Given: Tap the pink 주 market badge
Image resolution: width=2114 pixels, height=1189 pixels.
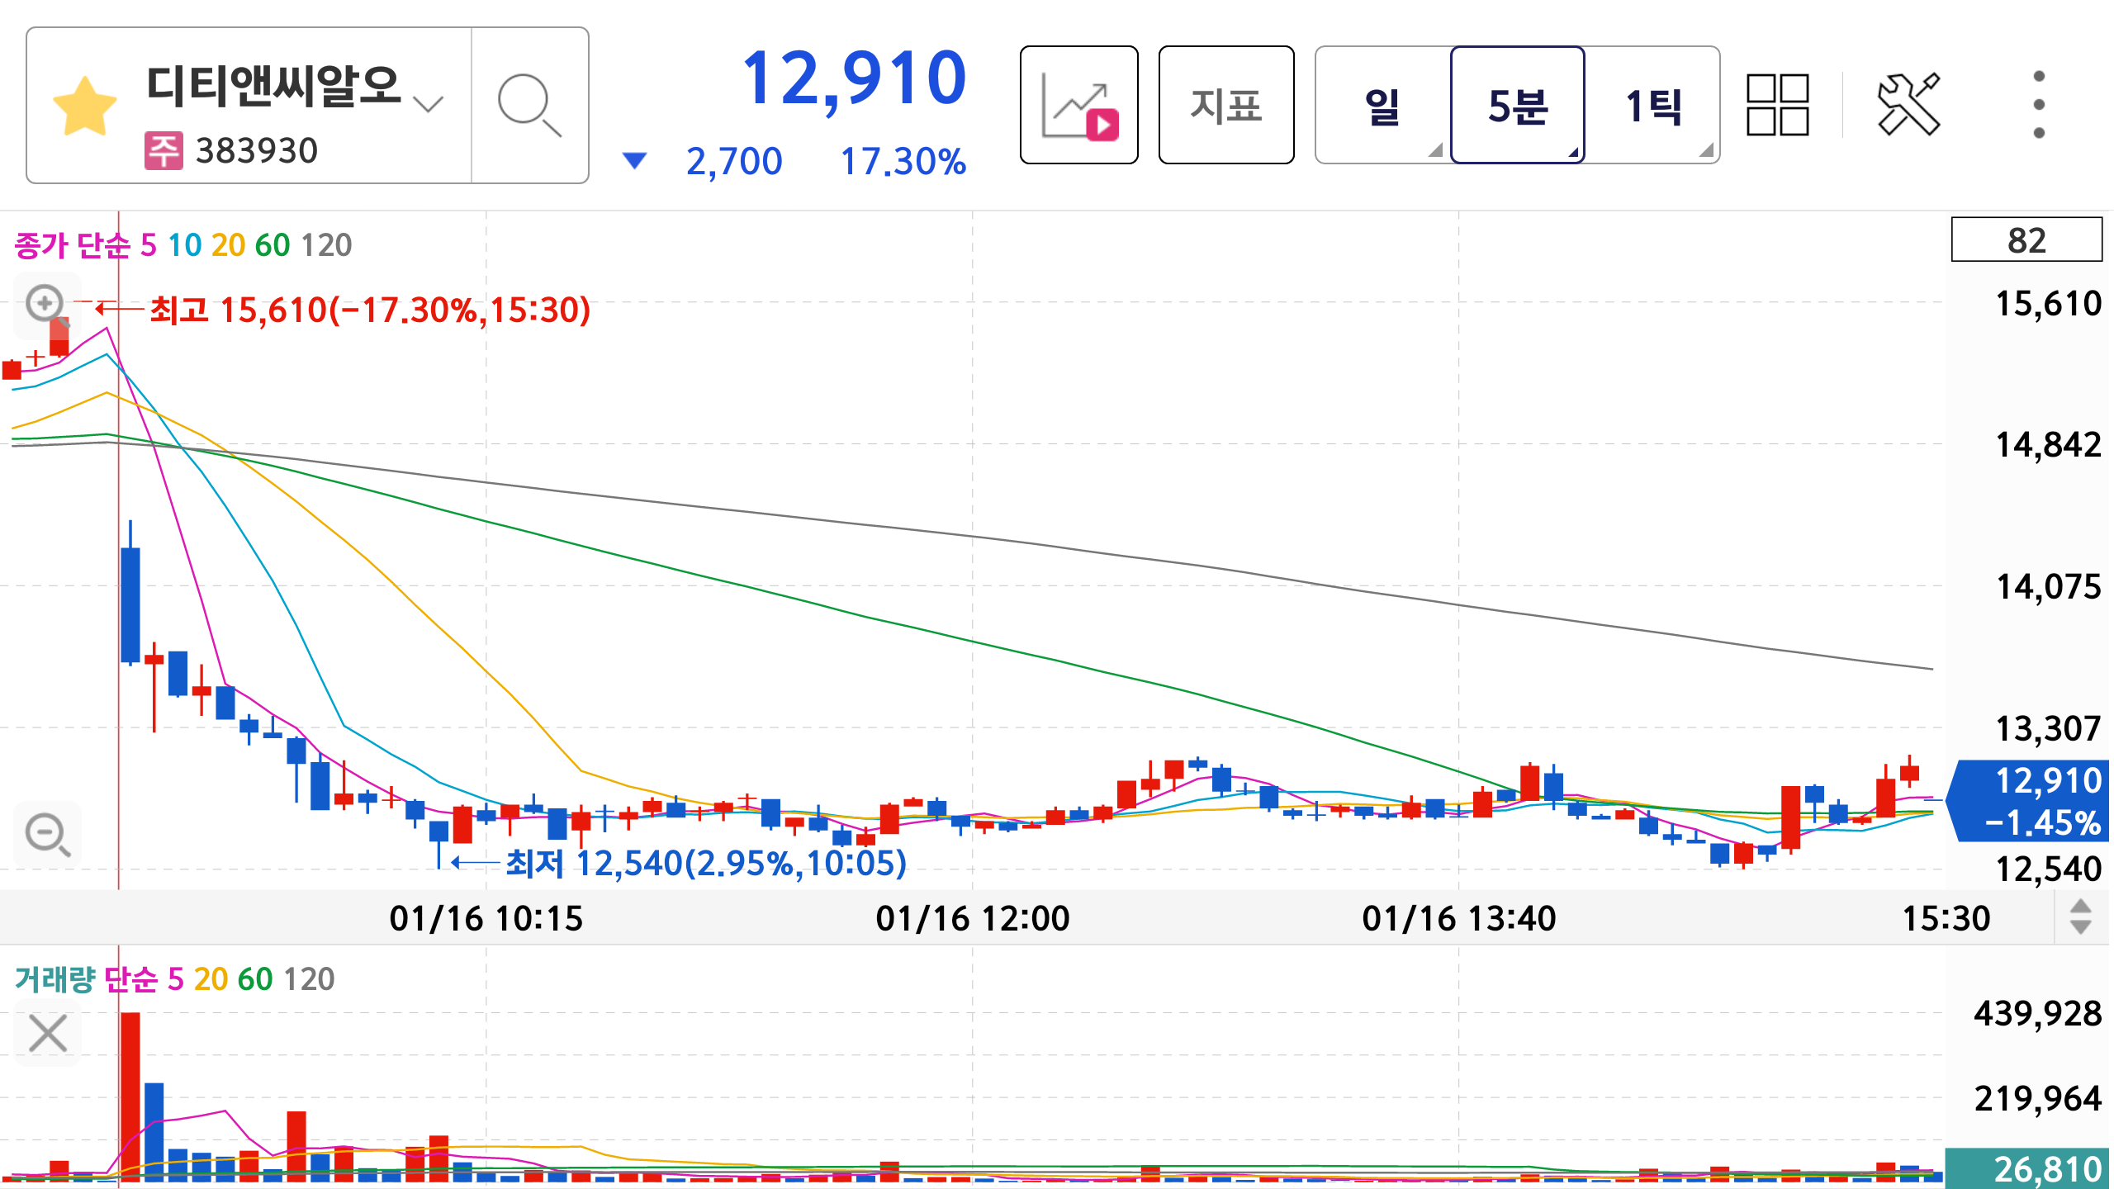Looking at the screenshot, I should (164, 151).
